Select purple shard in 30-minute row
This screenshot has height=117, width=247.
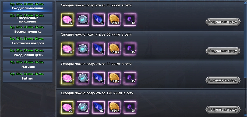130,20
